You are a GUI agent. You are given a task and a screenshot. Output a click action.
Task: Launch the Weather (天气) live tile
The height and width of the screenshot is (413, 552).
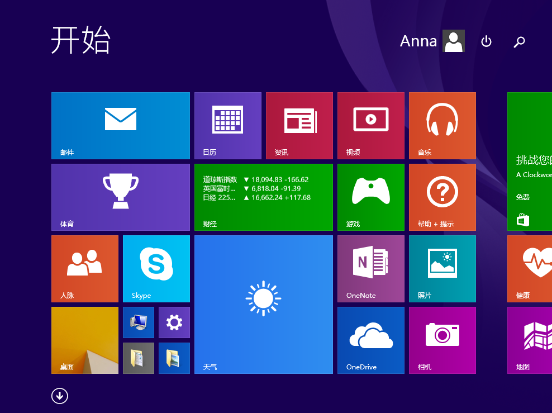[x=263, y=305]
